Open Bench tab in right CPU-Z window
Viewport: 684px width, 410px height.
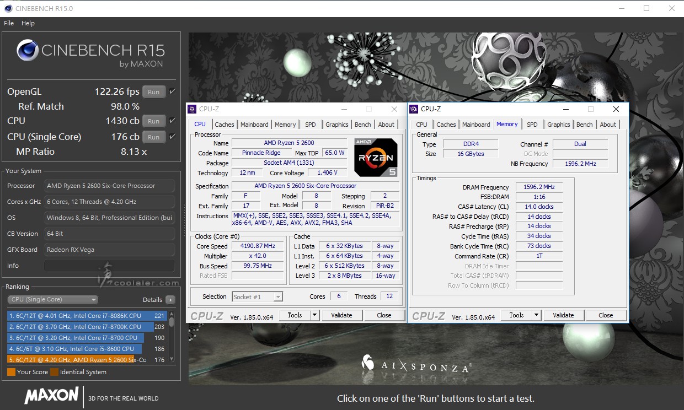(x=585, y=125)
